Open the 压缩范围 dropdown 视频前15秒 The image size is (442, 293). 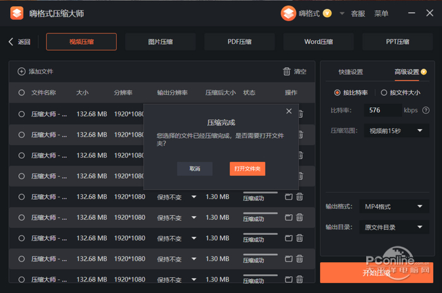pyautogui.click(x=397, y=130)
